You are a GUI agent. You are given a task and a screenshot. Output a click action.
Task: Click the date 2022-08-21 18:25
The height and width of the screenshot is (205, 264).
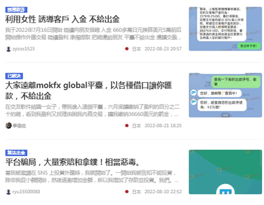163,126
